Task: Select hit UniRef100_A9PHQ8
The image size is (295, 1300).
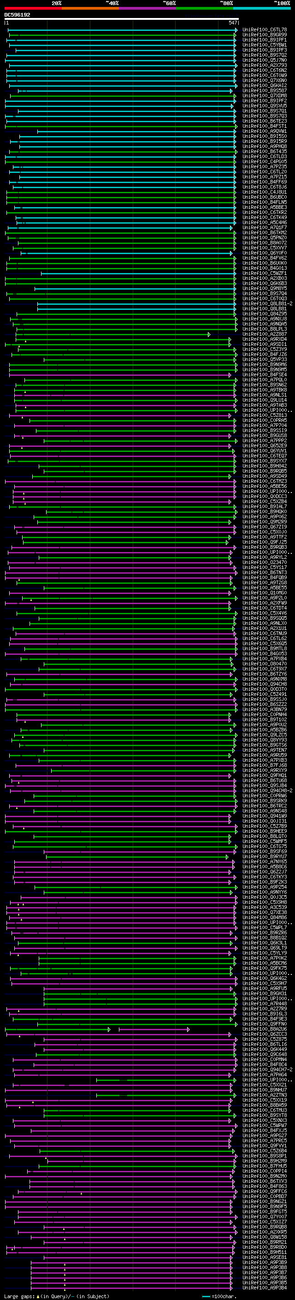Action: tap(265, 146)
